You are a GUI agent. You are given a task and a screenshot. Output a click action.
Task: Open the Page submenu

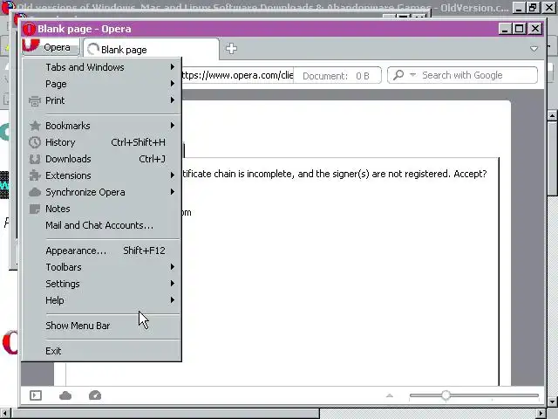(x=101, y=84)
